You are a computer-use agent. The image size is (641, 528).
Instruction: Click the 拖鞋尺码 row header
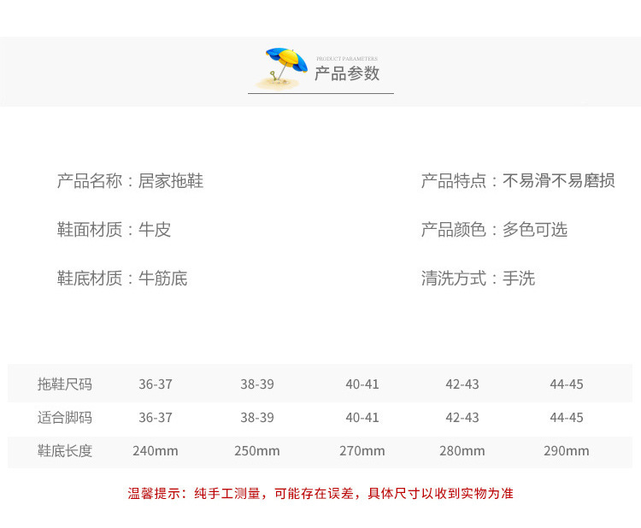pos(65,384)
